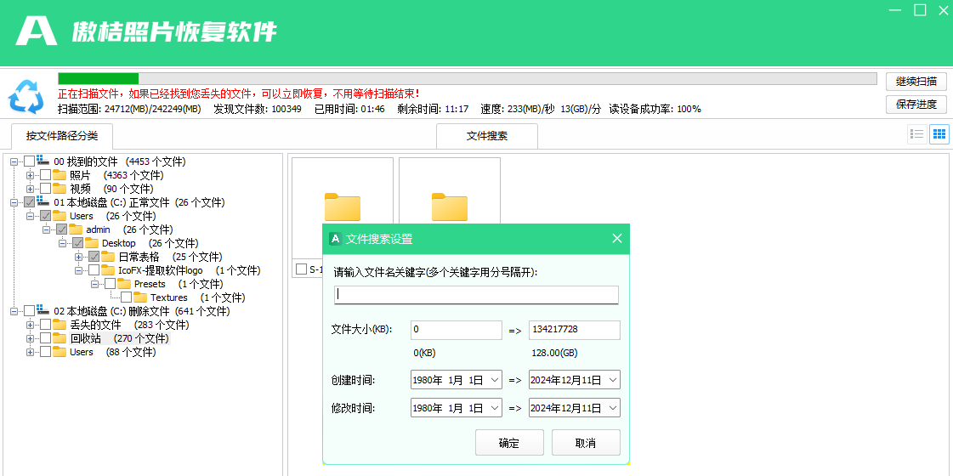This screenshot has width=953, height=476.
Task: Click folder icon beside admin
Action: coord(76,229)
